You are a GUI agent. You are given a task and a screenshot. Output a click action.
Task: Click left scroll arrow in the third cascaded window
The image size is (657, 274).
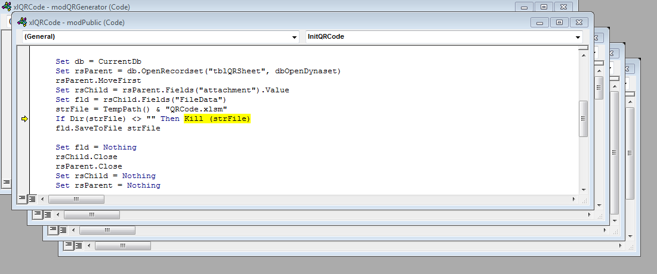click(73, 230)
